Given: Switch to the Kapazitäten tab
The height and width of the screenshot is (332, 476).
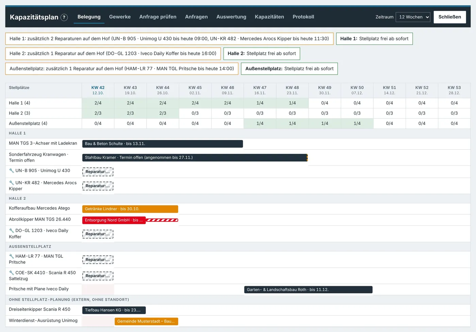Looking at the screenshot, I should [x=269, y=17].
